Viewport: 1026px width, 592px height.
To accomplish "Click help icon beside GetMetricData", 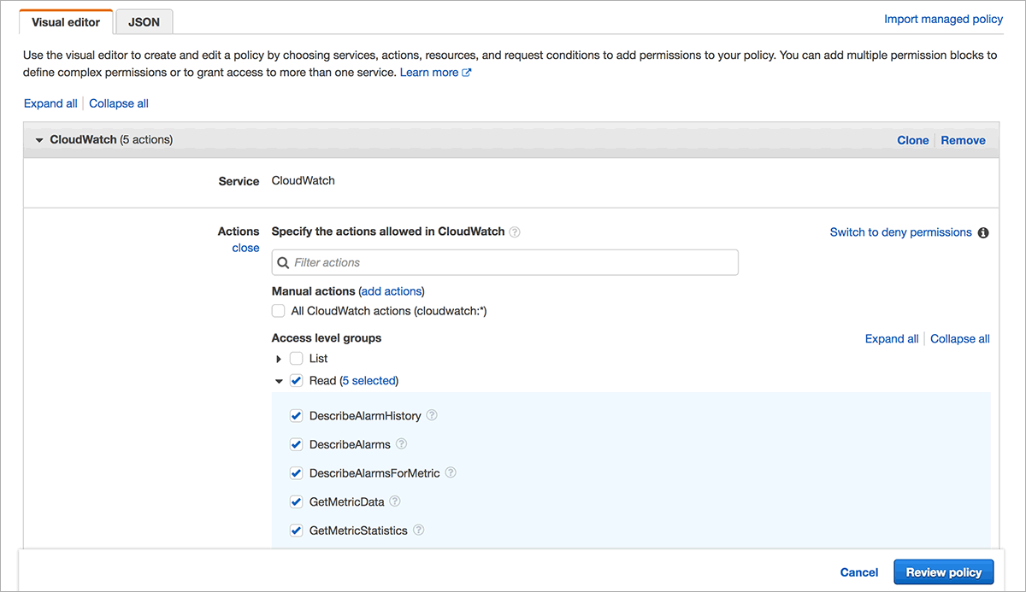I will coord(395,501).
